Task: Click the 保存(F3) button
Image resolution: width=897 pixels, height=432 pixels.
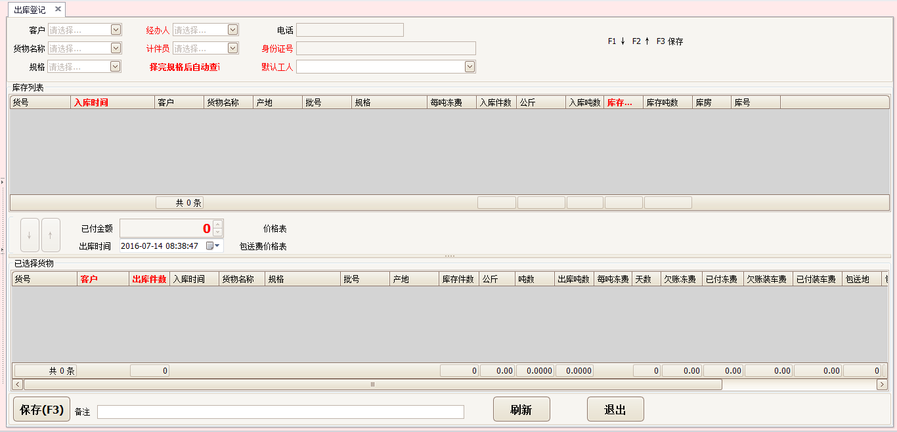Action: [x=41, y=410]
